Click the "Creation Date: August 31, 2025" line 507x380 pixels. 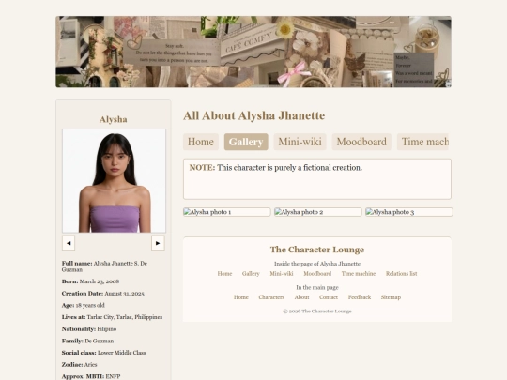[x=103, y=294]
